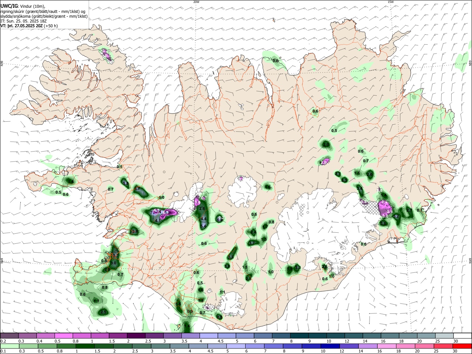This screenshot has height=354, width=472.
Task: Click the bright red swatch ending the lower legend row
Action: [x=462, y=346]
